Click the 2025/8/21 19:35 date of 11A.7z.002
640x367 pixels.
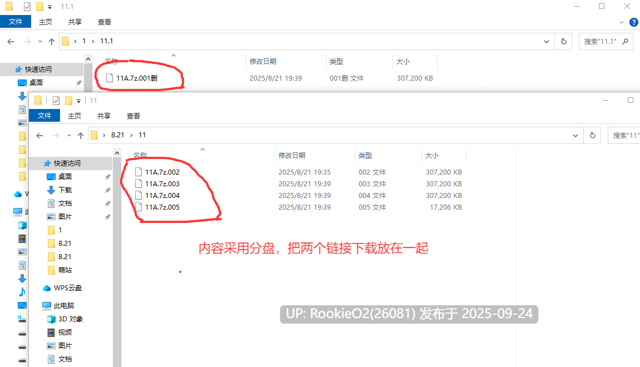click(305, 172)
